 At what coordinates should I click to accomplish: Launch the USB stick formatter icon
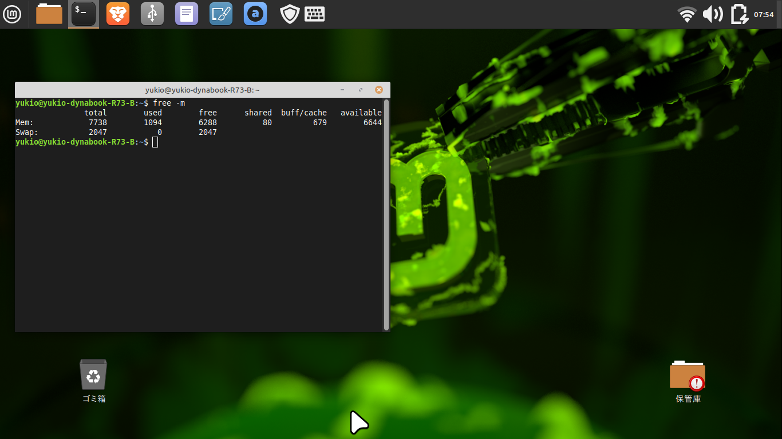click(x=152, y=14)
